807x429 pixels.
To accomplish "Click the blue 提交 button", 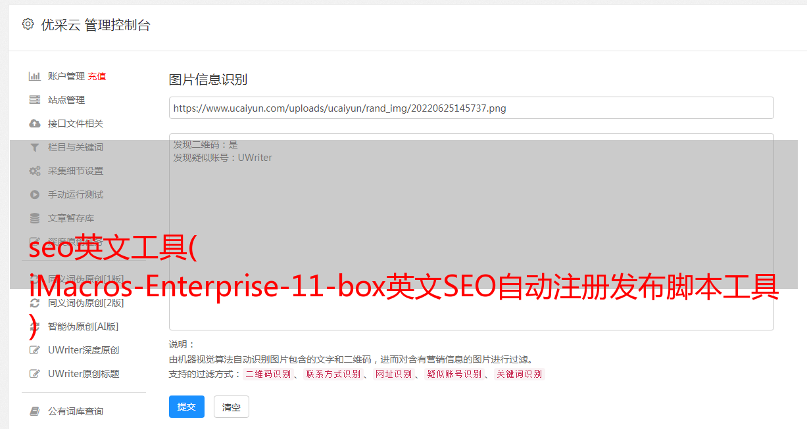I will coord(187,407).
